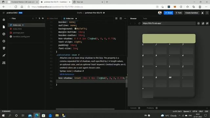Open the MDN Reference link
This screenshot has width=210, height=118.
coord(67,74)
